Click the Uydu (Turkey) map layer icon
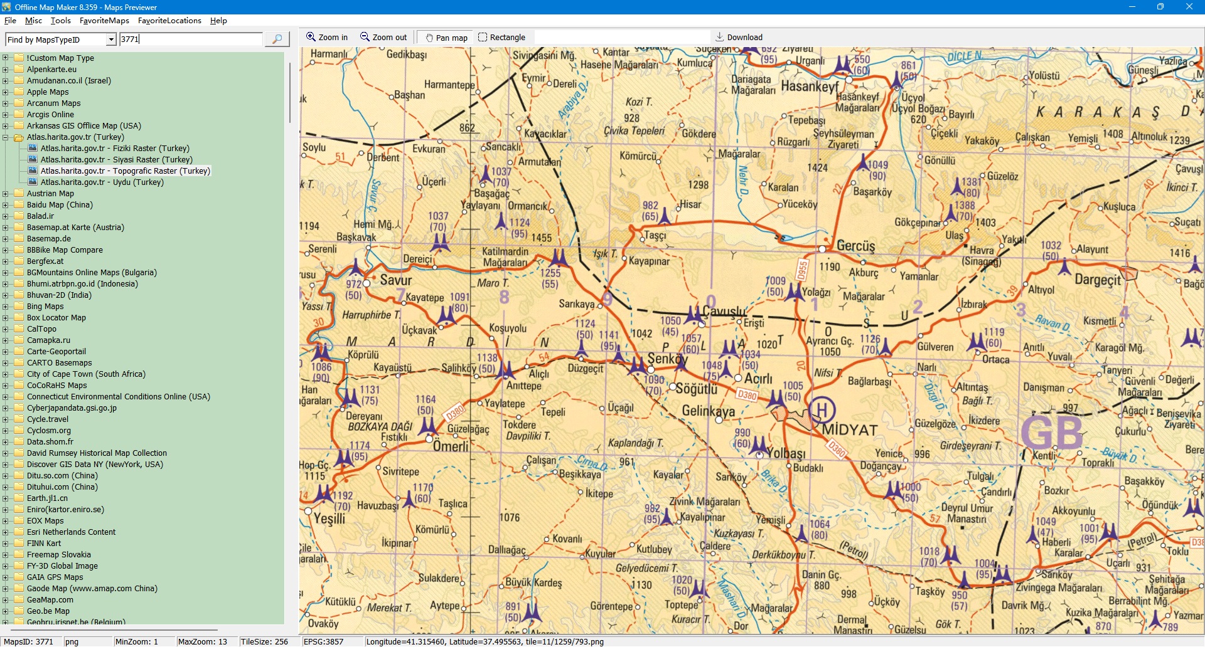This screenshot has width=1205, height=647. click(33, 182)
